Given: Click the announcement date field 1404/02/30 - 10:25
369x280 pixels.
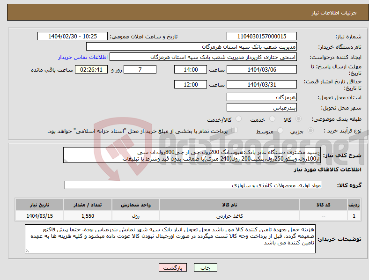Looking at the screenshot, I should point(73,36).
